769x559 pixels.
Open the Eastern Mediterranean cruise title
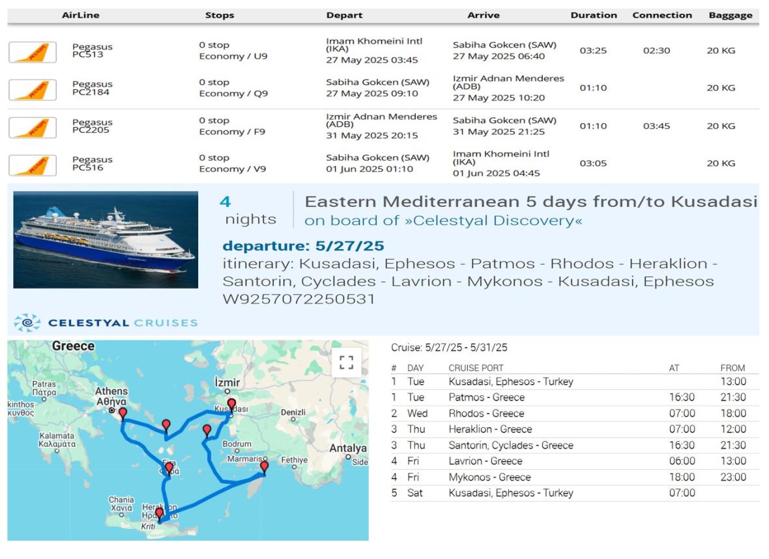(530, 202)
